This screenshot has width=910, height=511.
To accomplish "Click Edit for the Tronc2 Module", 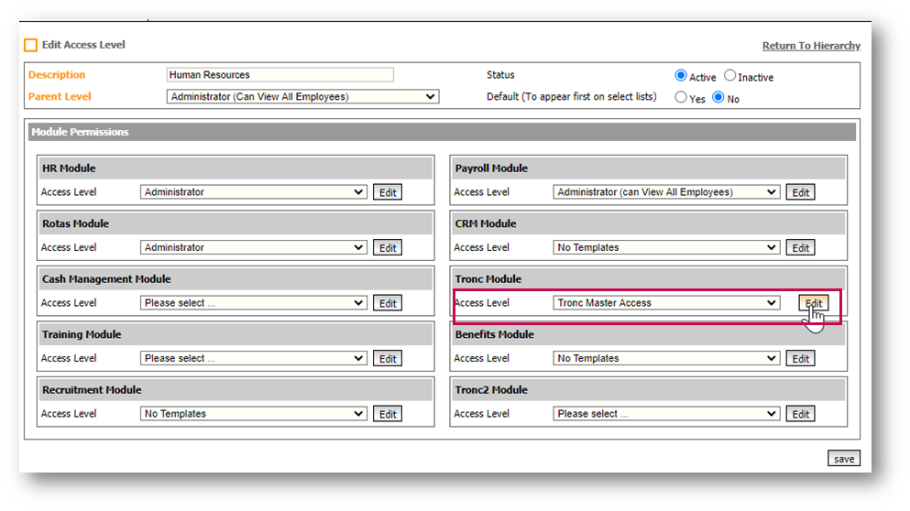I will coord(800,414).
